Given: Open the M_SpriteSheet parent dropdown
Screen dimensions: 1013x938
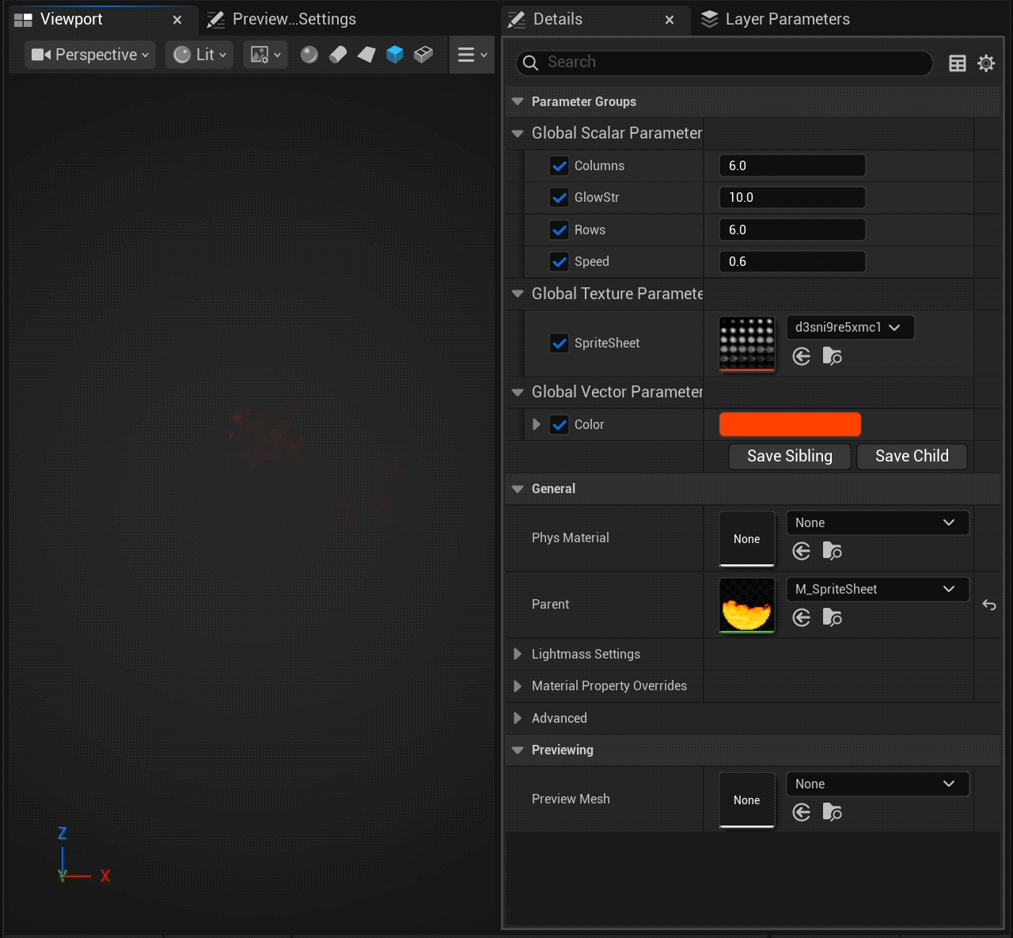Looking at the screenshot, I should click(x=877, y=589).
